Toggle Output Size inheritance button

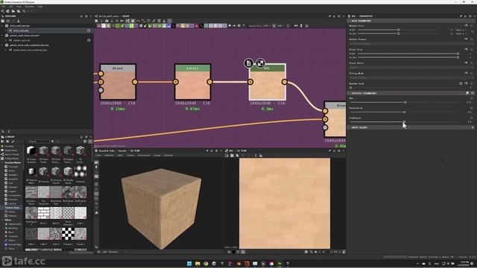tap(466, 25)
